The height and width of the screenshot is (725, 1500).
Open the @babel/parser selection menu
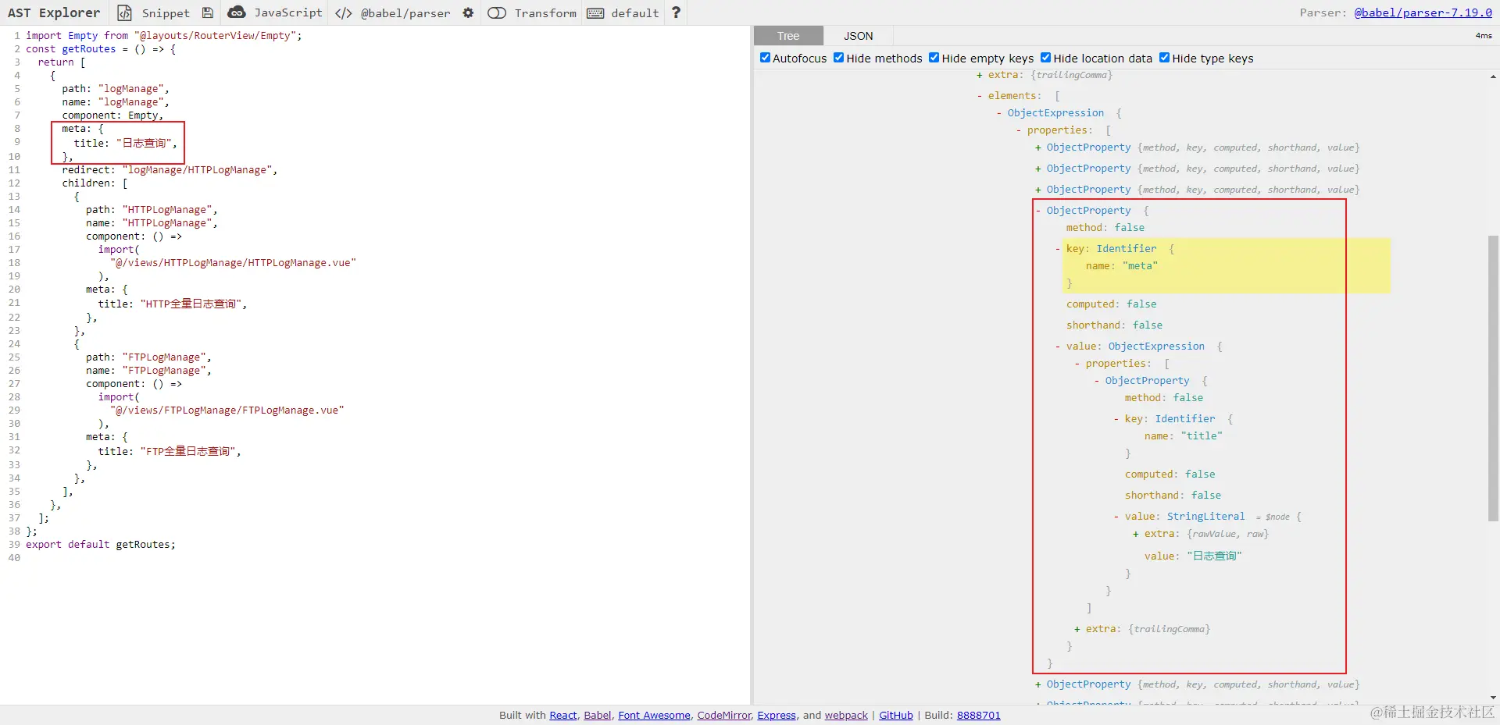(x=405, y=13)
